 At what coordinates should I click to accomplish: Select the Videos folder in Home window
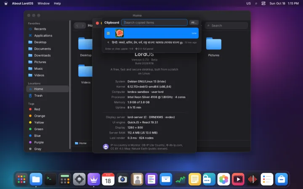[85, 74]
